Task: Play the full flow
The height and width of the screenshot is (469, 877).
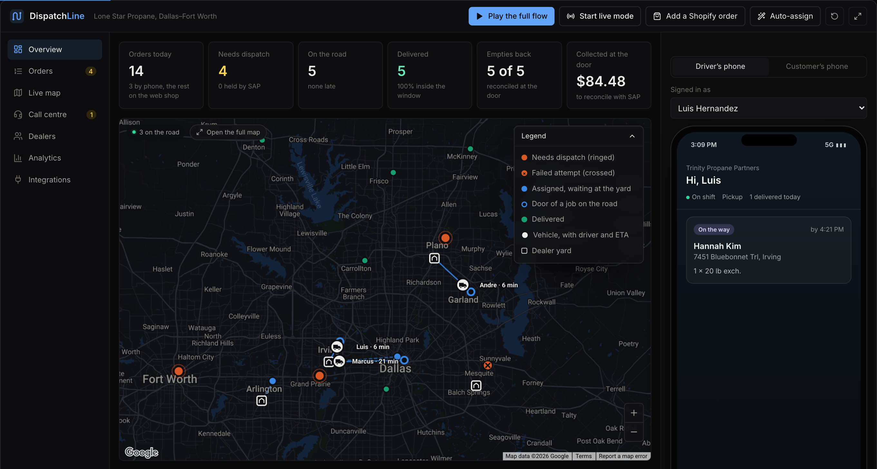Action: tap(511, 16)
